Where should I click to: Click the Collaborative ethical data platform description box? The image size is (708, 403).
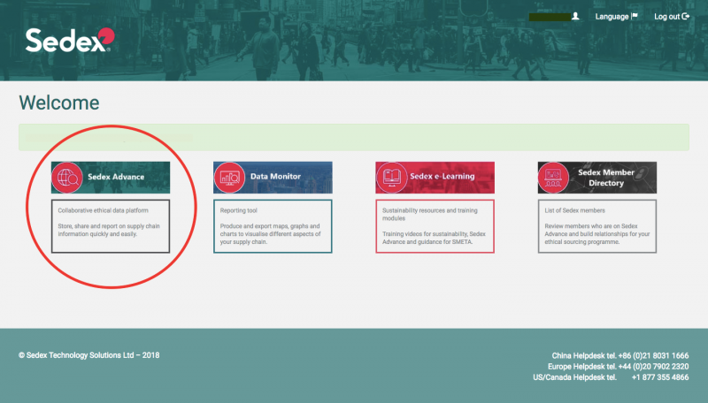click(x=110, y=225)
